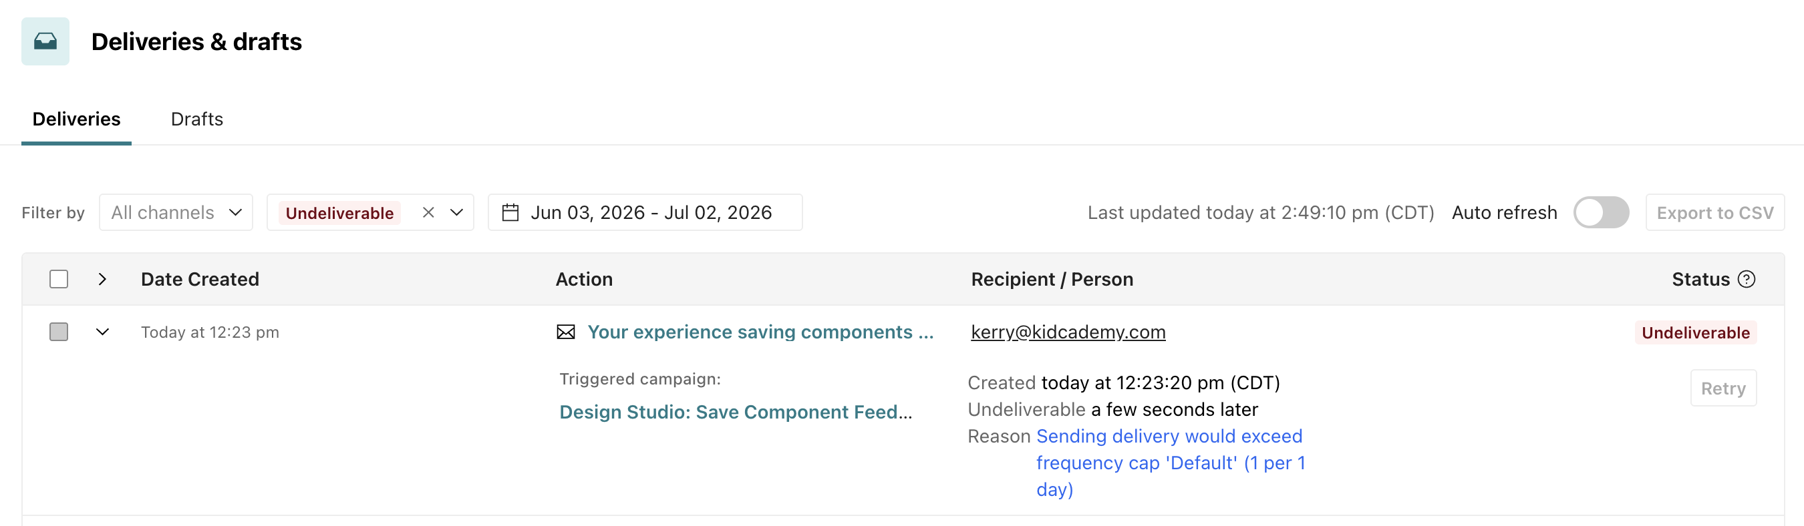Switch to the Drafts tab

[x=197, y=119]
